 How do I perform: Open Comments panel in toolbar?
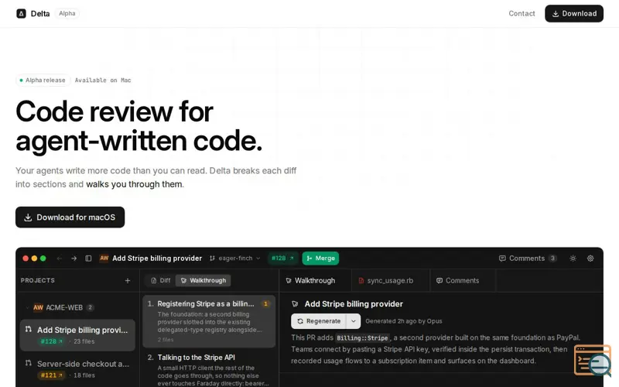click(x=528, y=259)
